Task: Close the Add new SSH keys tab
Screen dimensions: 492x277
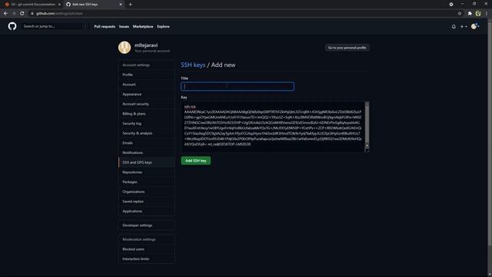Action: 121,5
